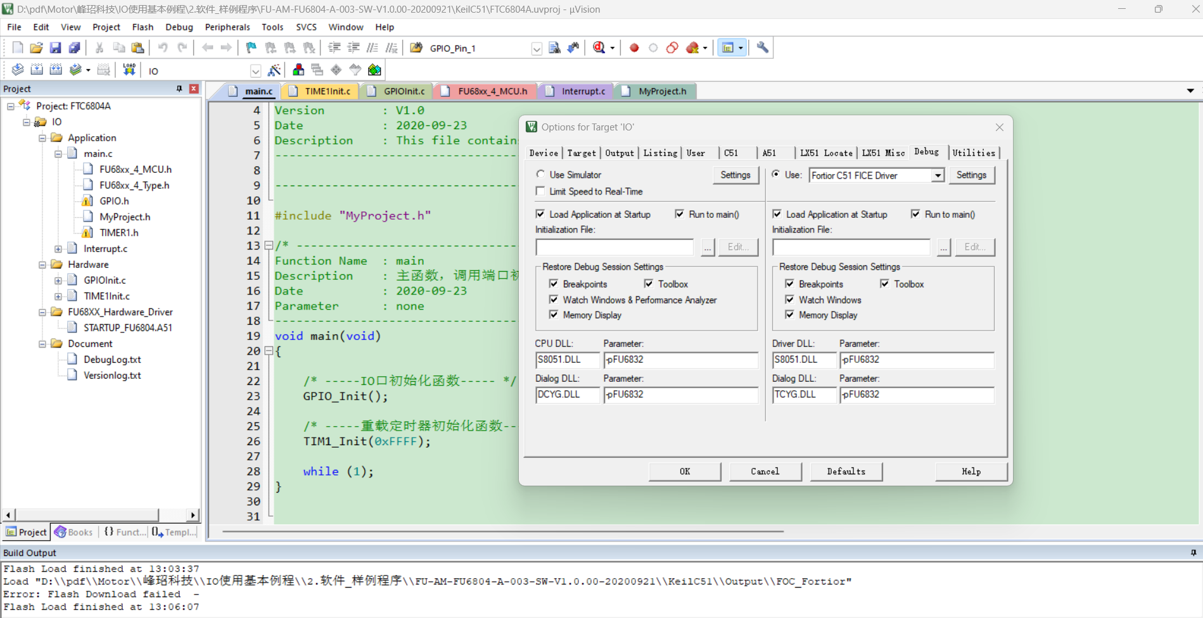Open the Fortior C51 FICE Driver dropdown
The image size is (1203, 618).
[938, 175]
